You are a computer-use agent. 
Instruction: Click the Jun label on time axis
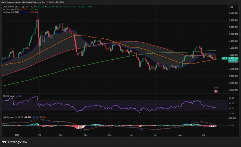coord(131,135)
